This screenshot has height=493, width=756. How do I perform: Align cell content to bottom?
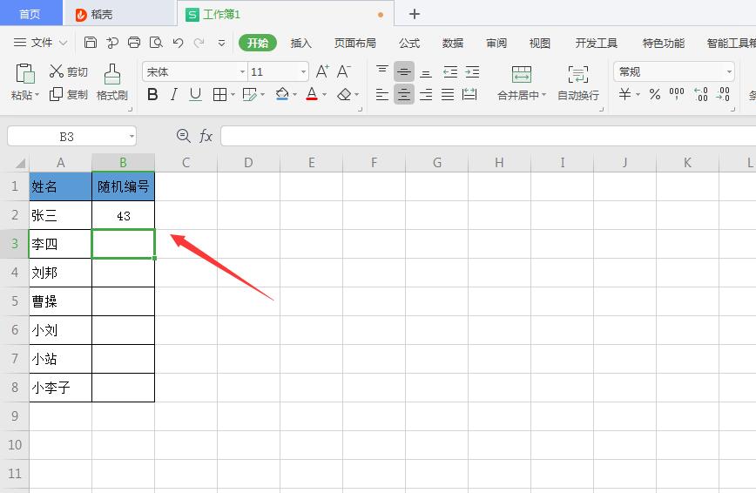[x=426, y=72]
